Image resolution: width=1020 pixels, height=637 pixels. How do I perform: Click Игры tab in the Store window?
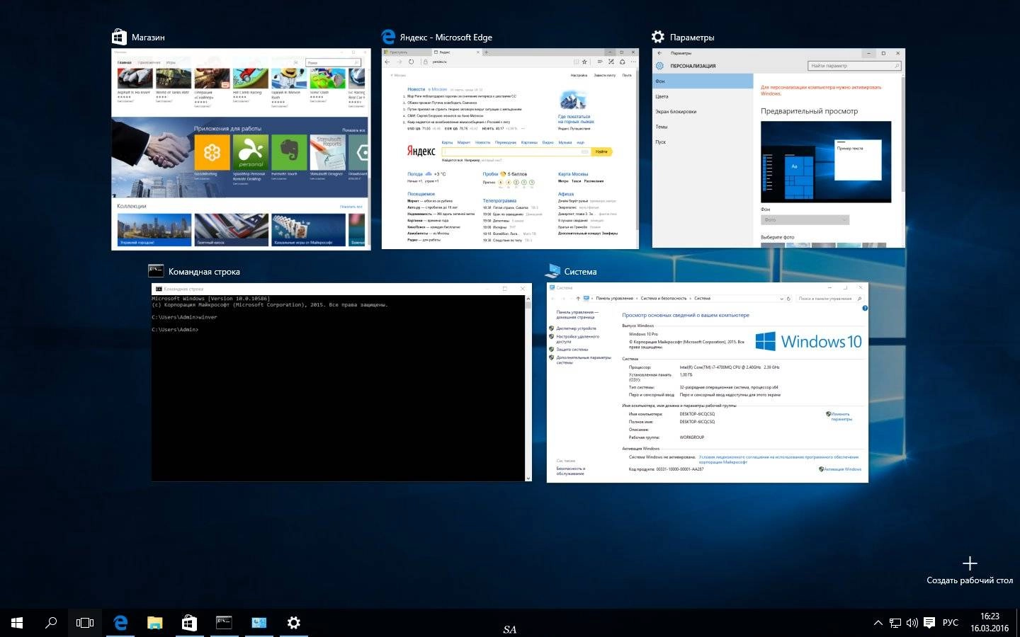171,62
